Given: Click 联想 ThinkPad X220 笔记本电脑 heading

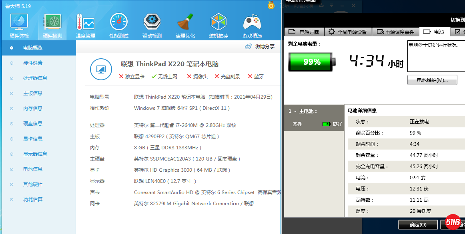Looking at the screenshot, I should [170, 64].
